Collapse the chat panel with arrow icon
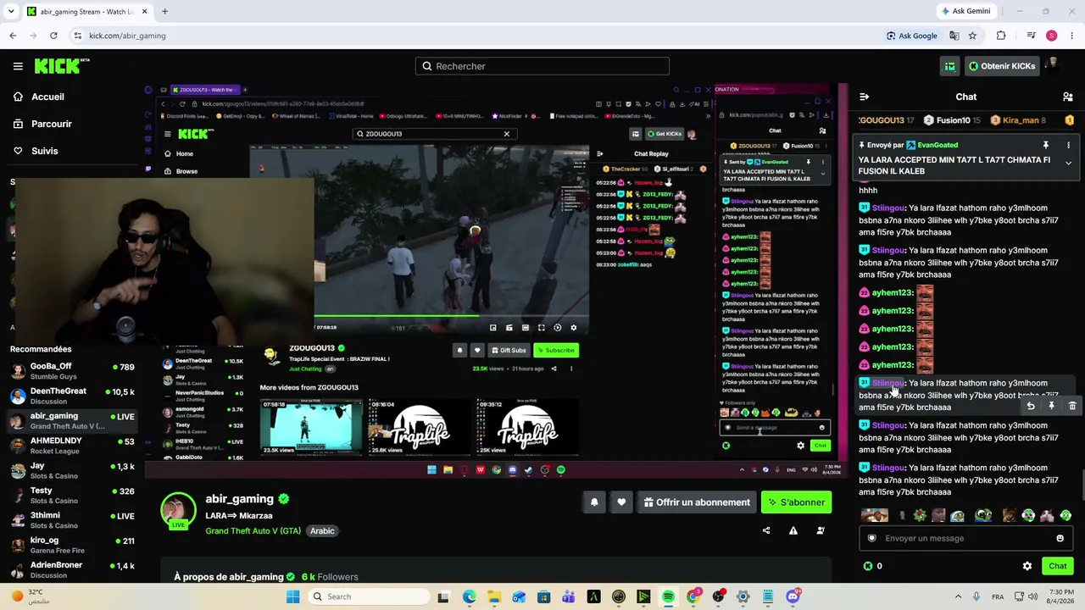1085x610 pixels. pyautogui.click(x=864, y=97)
